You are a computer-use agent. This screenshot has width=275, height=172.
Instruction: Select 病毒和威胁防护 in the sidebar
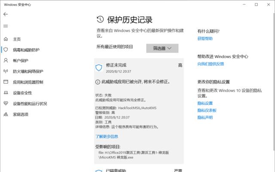tap(26, 50)
